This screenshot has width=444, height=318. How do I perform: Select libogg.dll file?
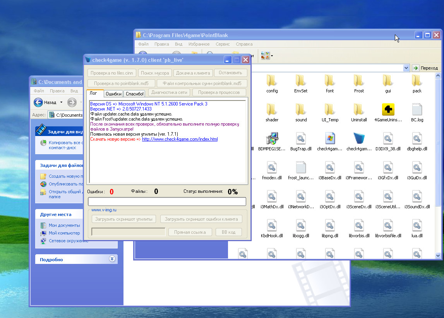[301, 228]
